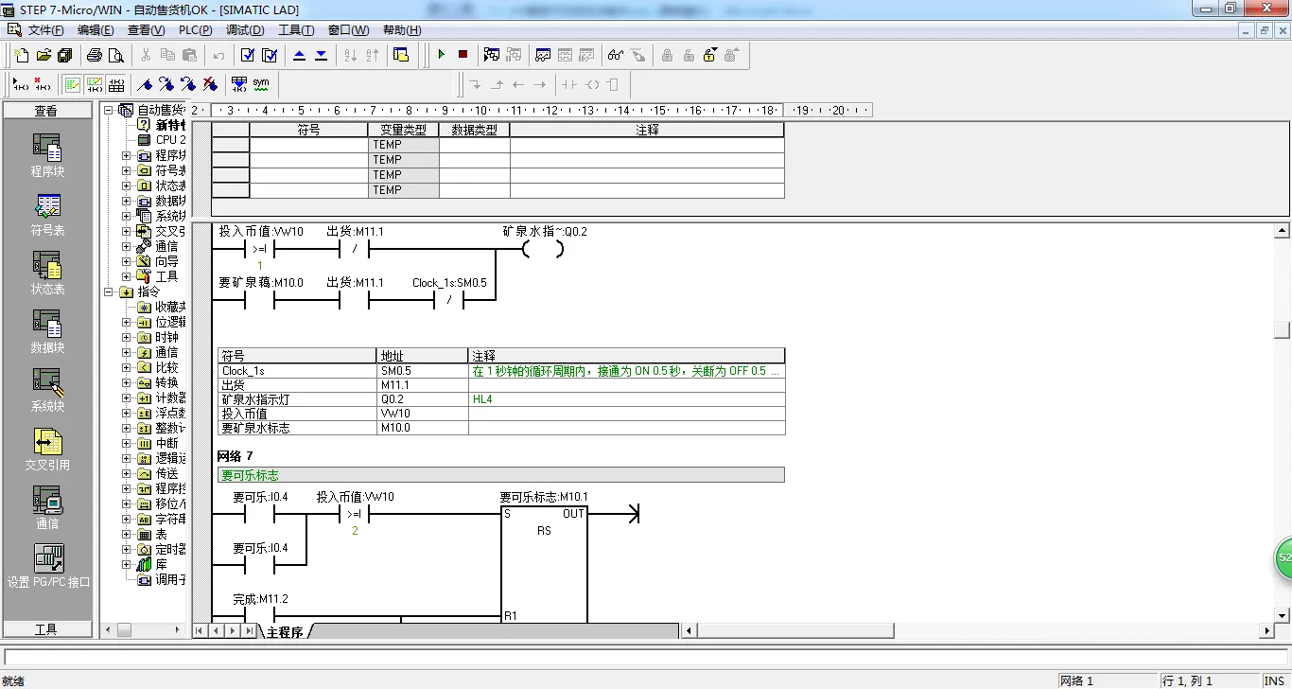Image resolution: width=1292 pixels, height=689 pixels.
Task: Open the 查看(V) menu
Action: pos(146,30)
